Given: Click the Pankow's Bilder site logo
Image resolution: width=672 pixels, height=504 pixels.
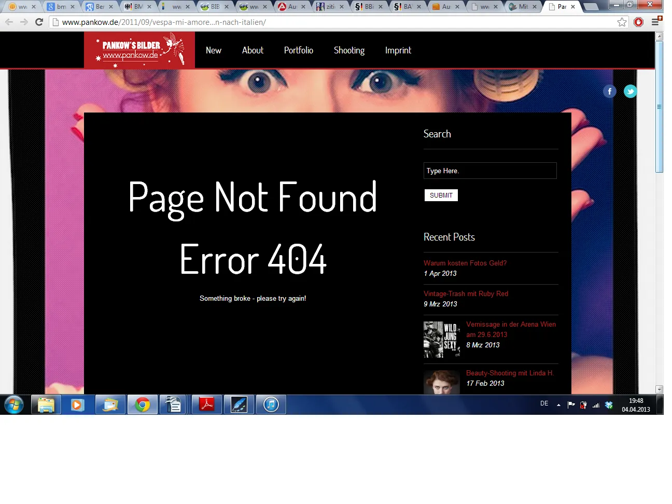Looking at the screenshot, I should coord(139,50).
